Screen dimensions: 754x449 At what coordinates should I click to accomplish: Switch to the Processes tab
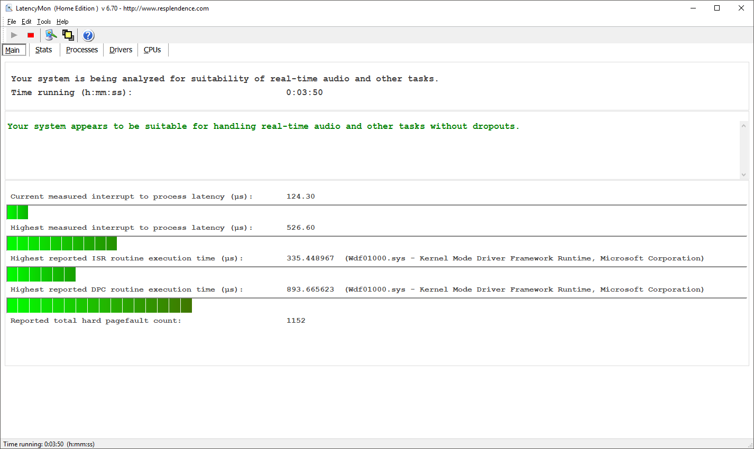tap(82, 50)
